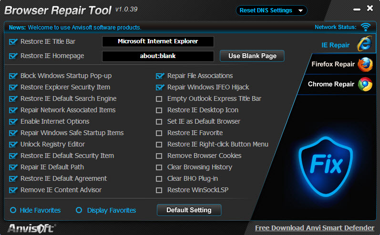Image resolution: width=380 pixels, height=235 pixels.
Task: Click the IE title bar text field
Action: 158,41
